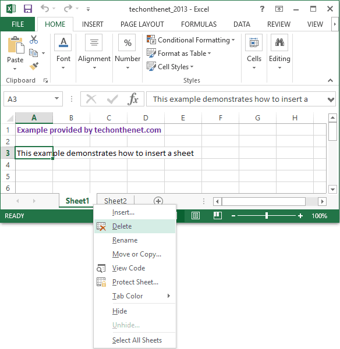Click the horizontal scrollbar right arrow
The image size is (340, 349).
322,202
